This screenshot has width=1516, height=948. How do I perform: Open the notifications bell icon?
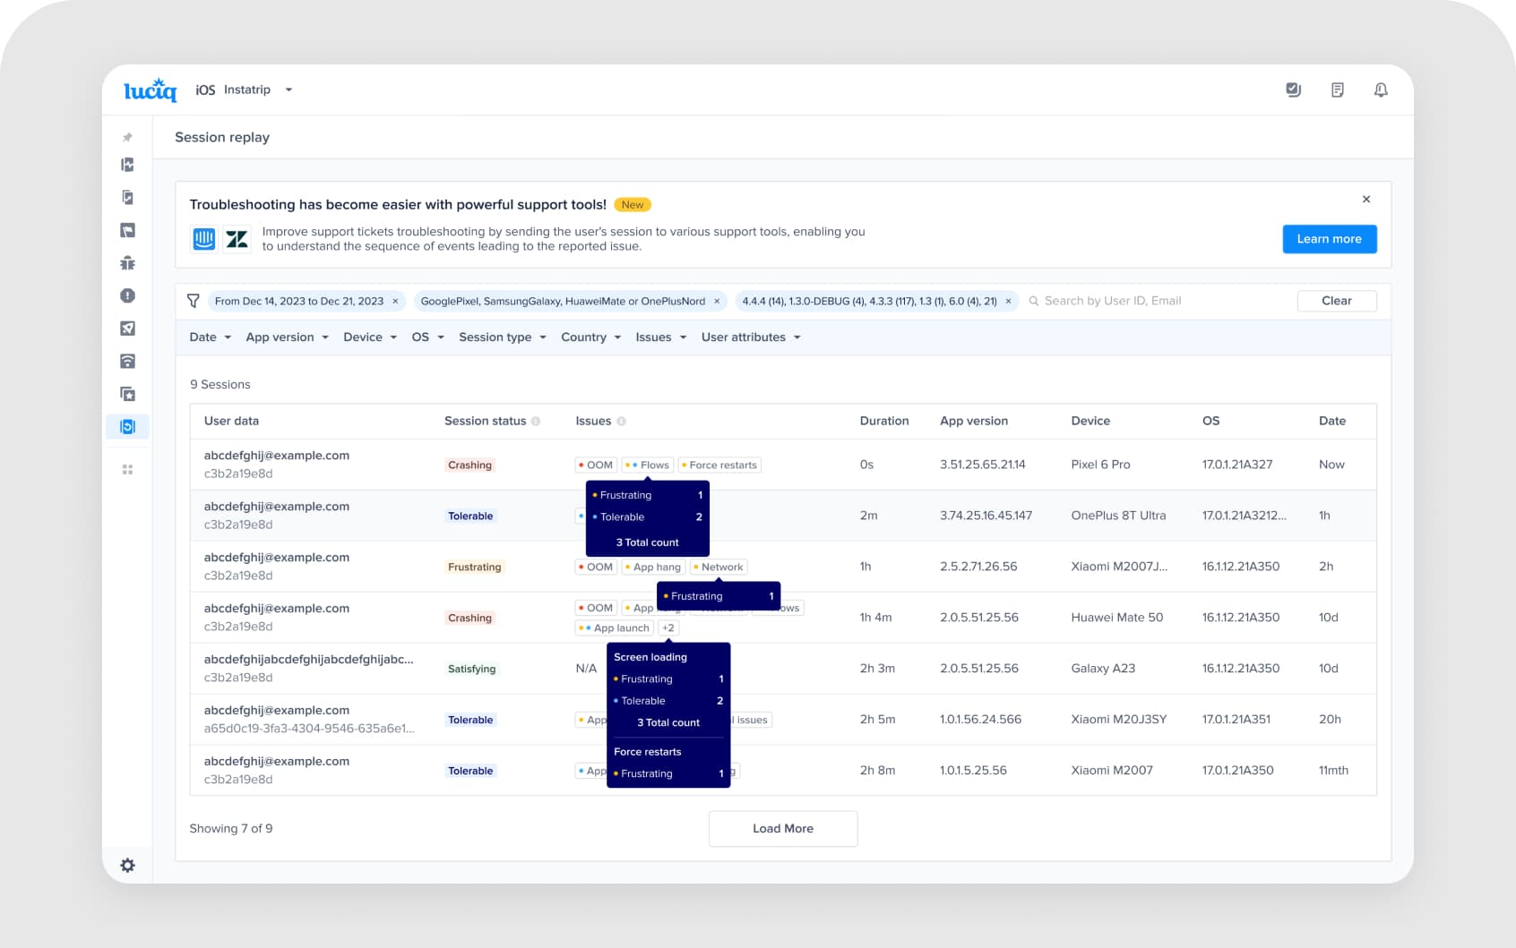tap(1381, 90)
